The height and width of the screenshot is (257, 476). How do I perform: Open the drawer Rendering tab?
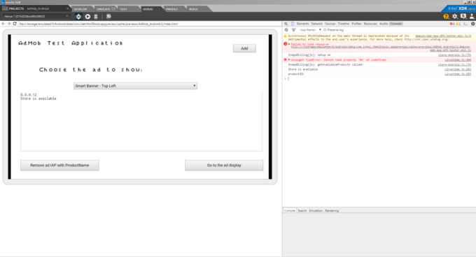point(332,211)
